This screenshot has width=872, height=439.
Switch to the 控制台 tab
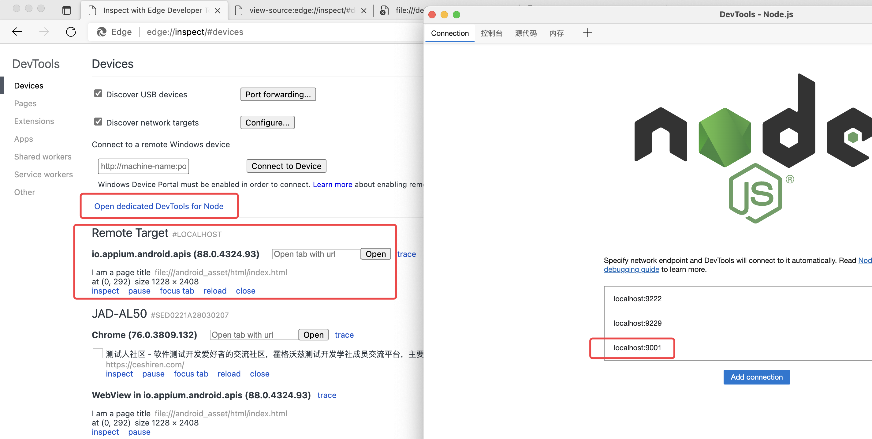pyautogui.click(x=491, y=33)
